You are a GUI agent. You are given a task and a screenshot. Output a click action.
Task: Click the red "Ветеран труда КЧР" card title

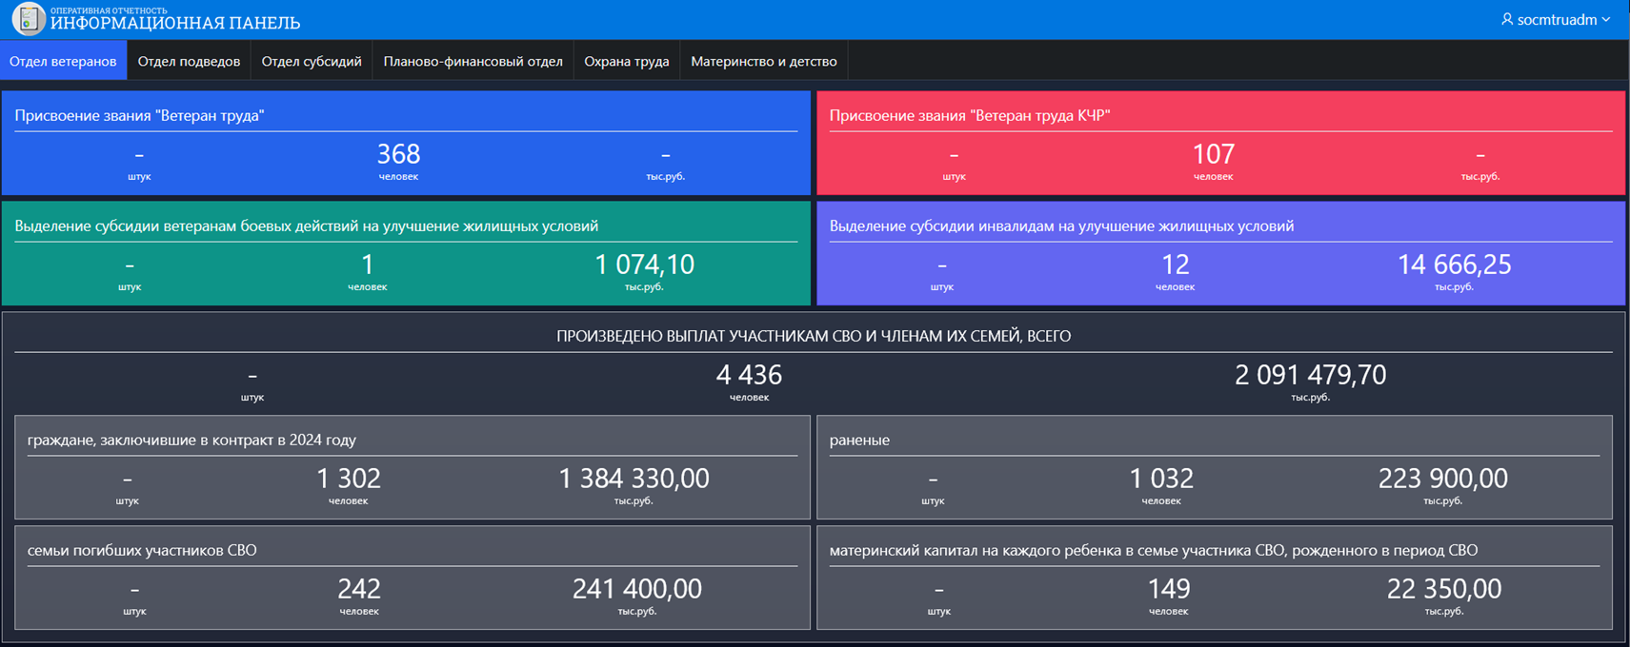969,115
